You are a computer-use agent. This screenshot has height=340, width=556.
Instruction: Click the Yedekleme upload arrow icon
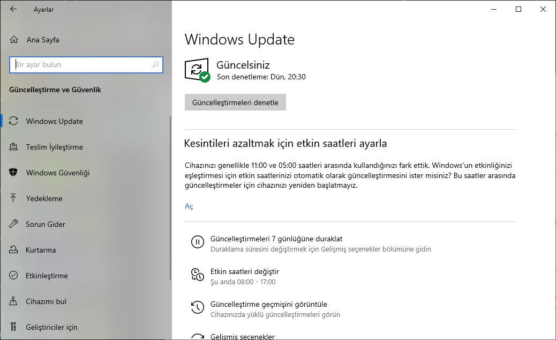click(x=14, y=198)
